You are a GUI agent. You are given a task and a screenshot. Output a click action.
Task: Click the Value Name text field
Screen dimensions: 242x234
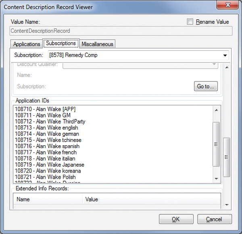[121, 31]
